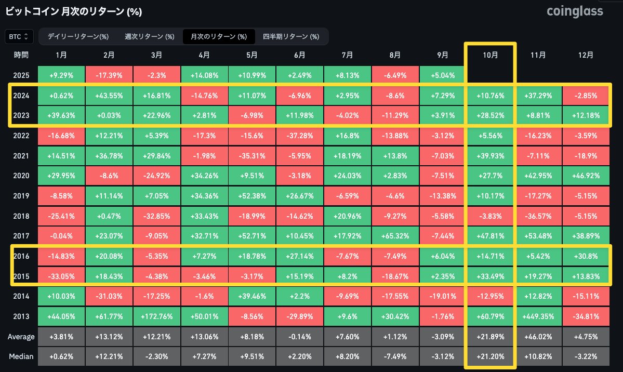Click the BTC selector up-down chevron icon
The width and height of the screenshot is (623, 372).
[x=27, y=36]
